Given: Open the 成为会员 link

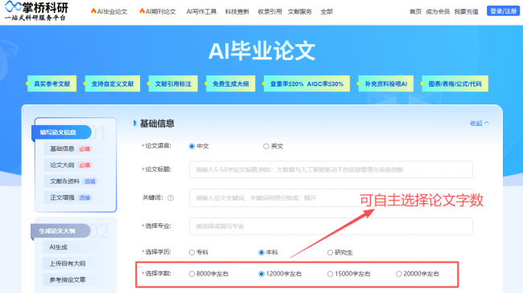Looking at the screenshot, I should tap(437, 12).
